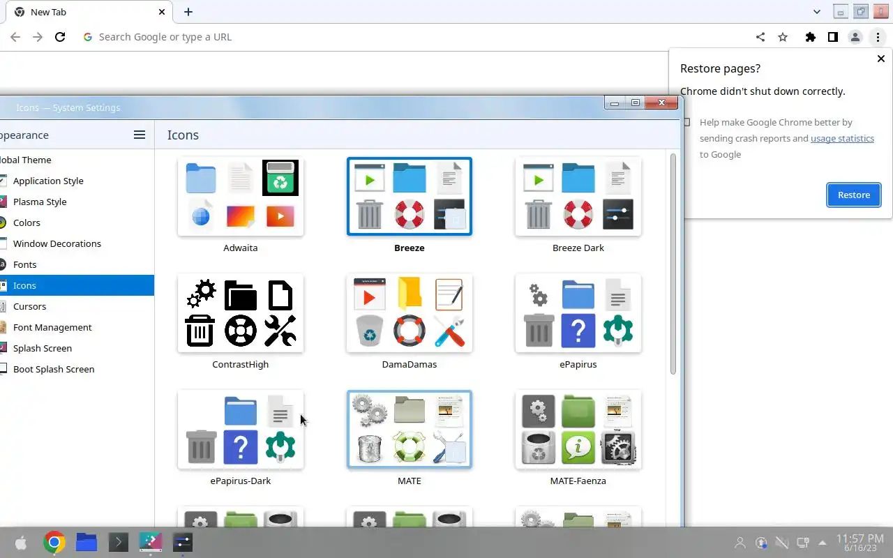This screenshot has height=558, width=893.
Task: Select the New Tab tab
Action: tap(89, 12)
